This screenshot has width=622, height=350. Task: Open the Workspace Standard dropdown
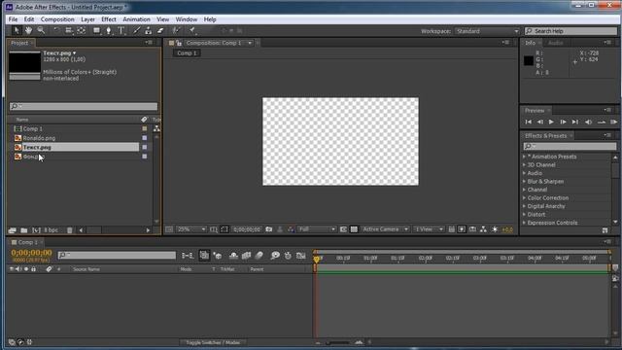487,31
